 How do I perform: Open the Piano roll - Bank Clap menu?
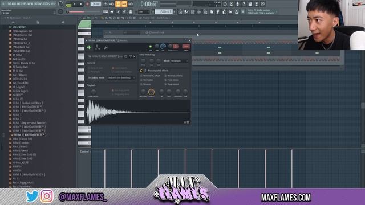pyautogui.click(x=156, y=18)
